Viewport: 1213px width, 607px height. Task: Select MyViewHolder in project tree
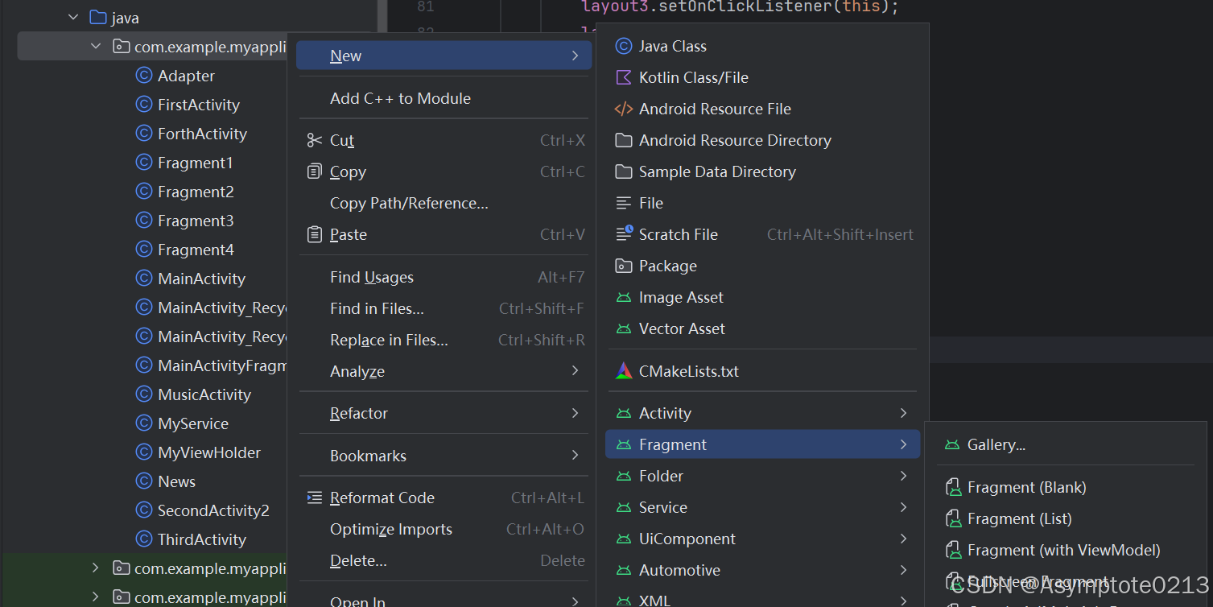209,452
